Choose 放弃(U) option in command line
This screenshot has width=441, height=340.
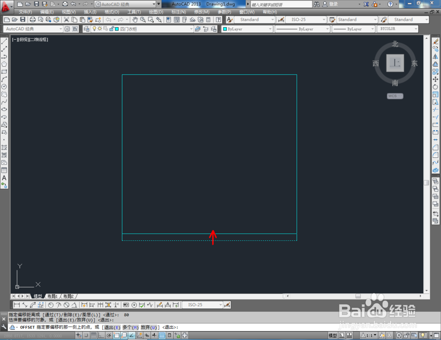click(x=149, y=327)
